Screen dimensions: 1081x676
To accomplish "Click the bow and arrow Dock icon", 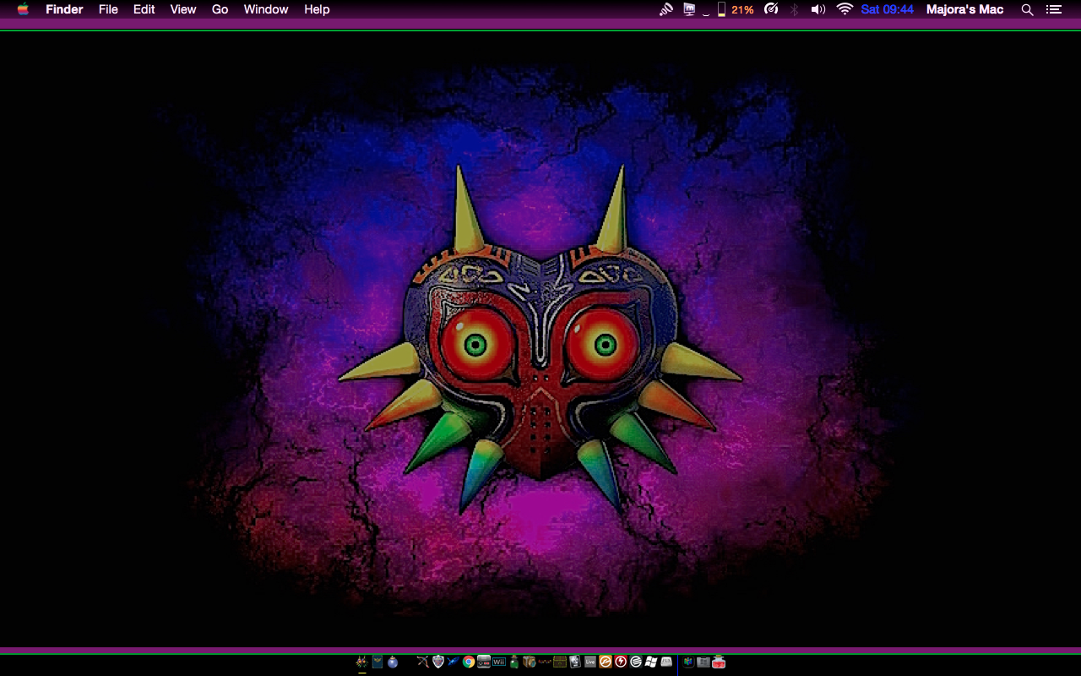I will [423, 662].
